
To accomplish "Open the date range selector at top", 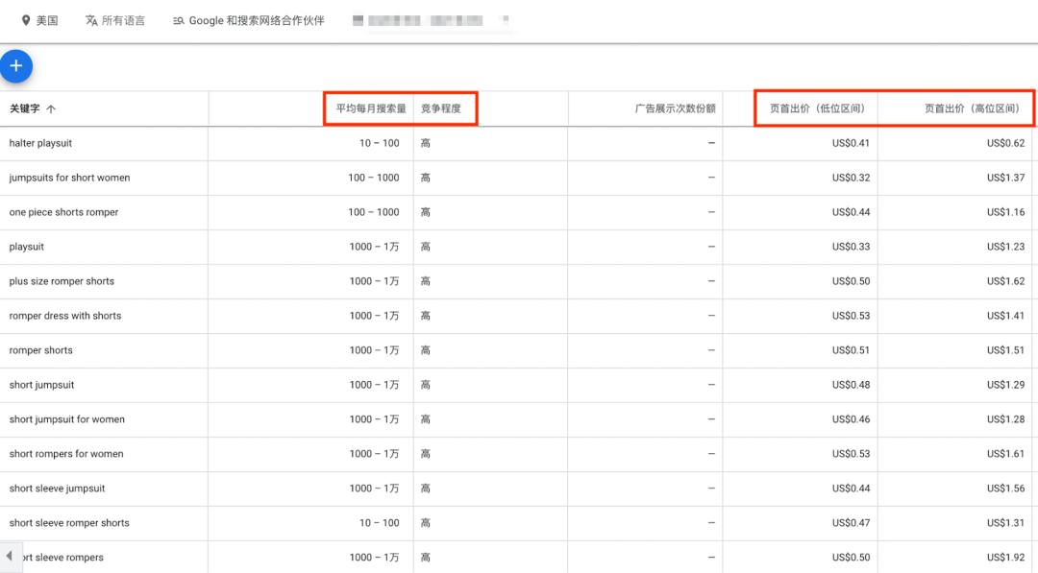I will [x=432, y=20].
